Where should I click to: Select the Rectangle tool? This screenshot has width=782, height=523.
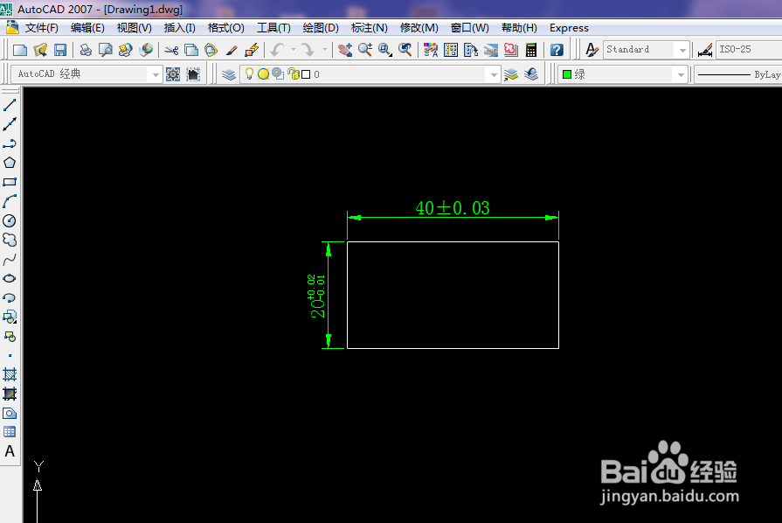pos(10,182)
